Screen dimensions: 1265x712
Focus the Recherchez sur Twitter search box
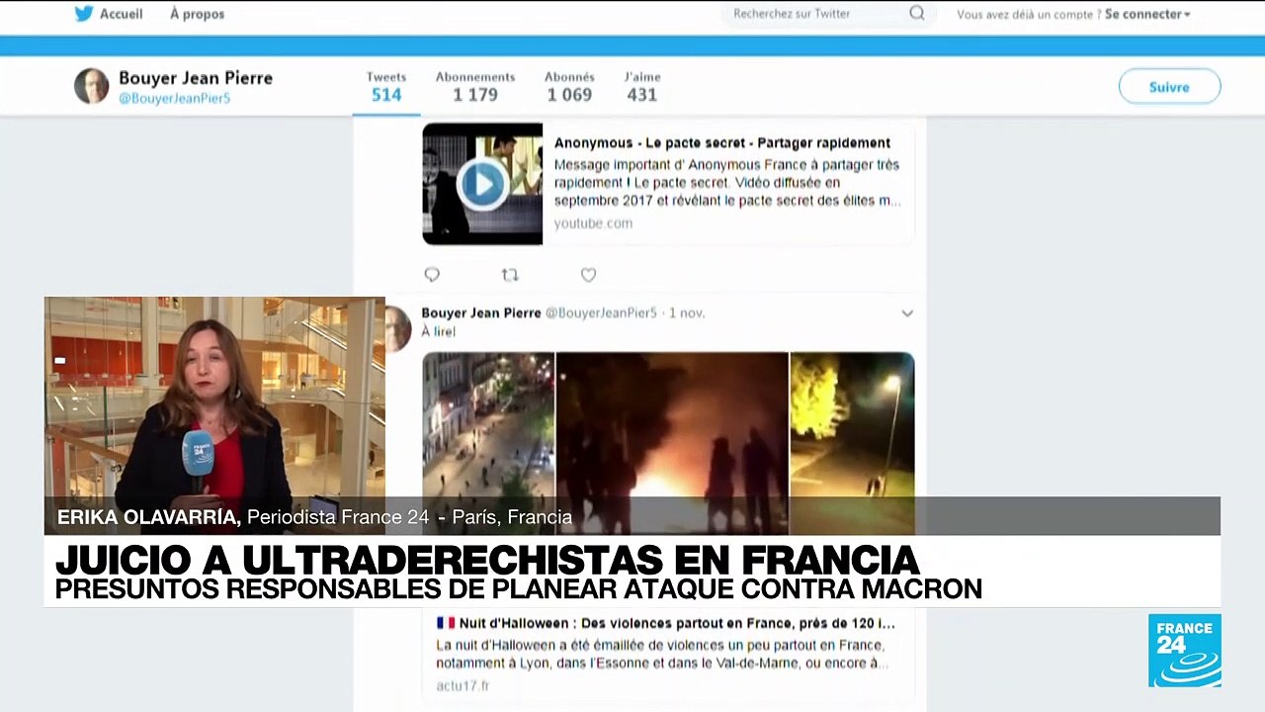tap(828, 14)
